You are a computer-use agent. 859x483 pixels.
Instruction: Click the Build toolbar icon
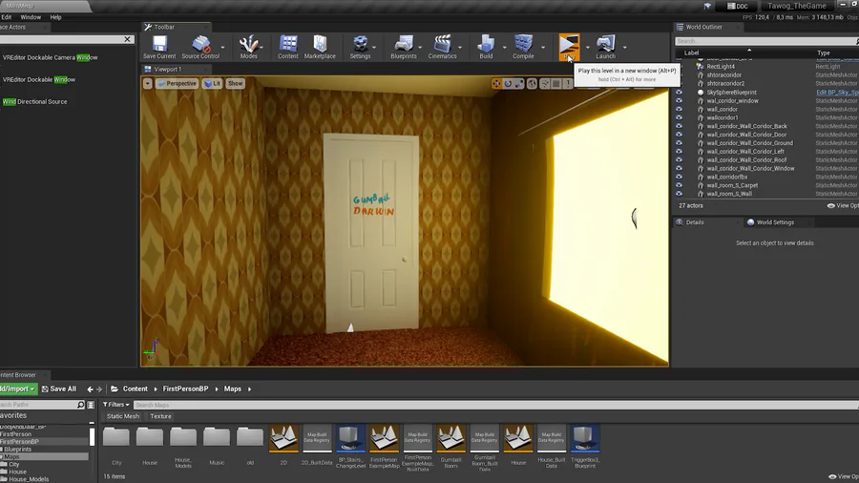pyautogui.click(x=486, y=47)
